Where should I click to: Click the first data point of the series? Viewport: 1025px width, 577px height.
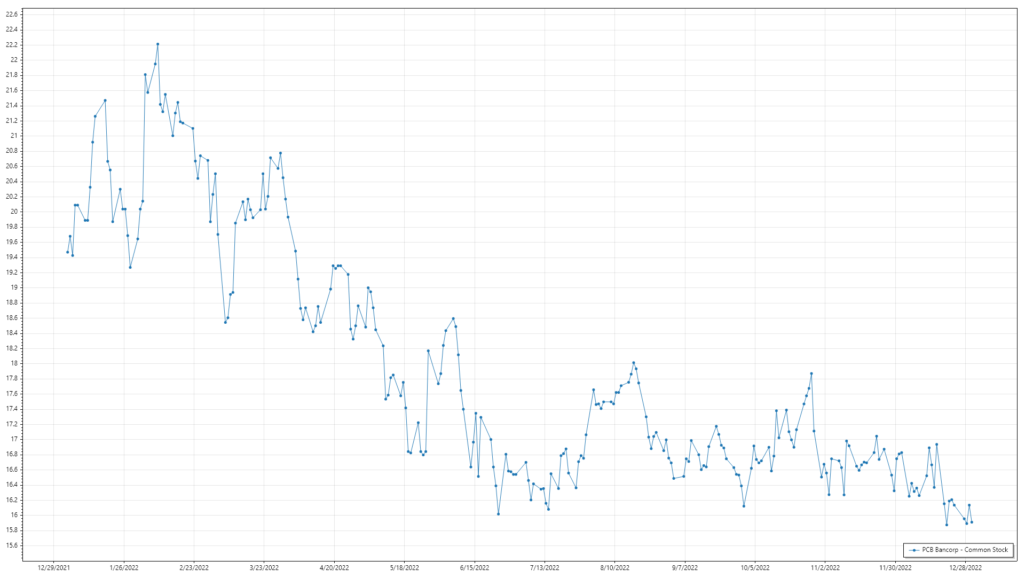coord(68,252)
